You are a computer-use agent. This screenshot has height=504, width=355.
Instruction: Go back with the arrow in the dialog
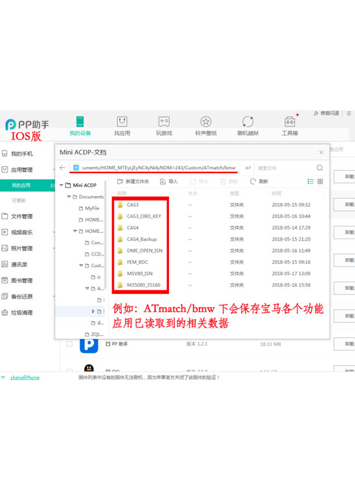click(62, 167)
